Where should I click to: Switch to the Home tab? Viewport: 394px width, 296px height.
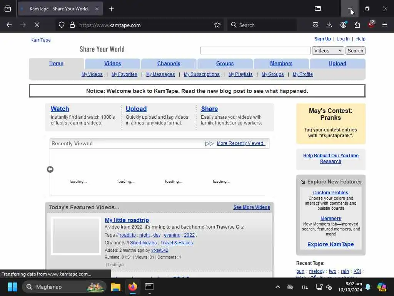pos(56,64)
